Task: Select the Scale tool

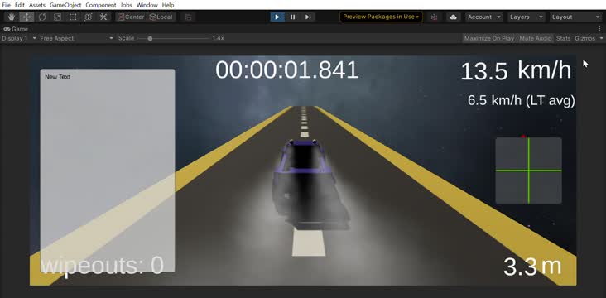Action: 57,17
